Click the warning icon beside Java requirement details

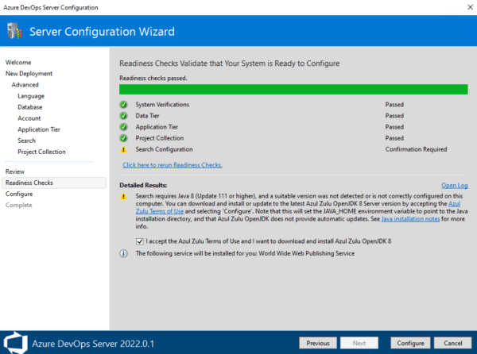[x=123, y=196]
